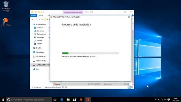
Task: Open Task View on the taskbar
Action: coord(55,99)
